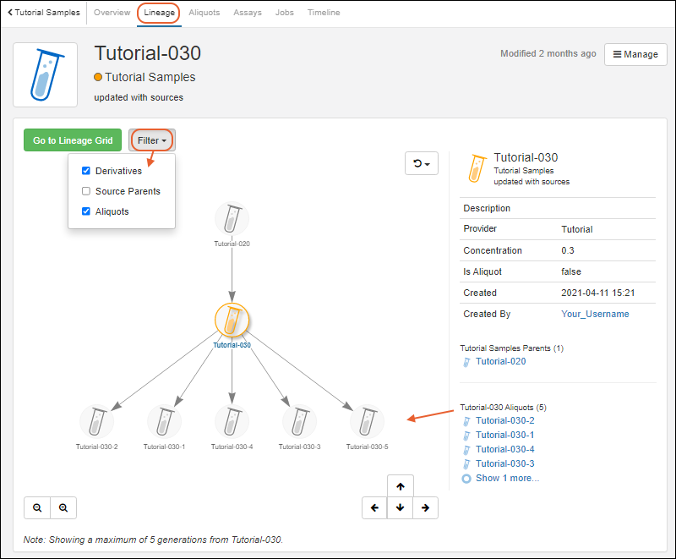The width and height of the screenshot is (676, 559).
Task: Open the Filter dropdown
Action: (x=152, y=140)
